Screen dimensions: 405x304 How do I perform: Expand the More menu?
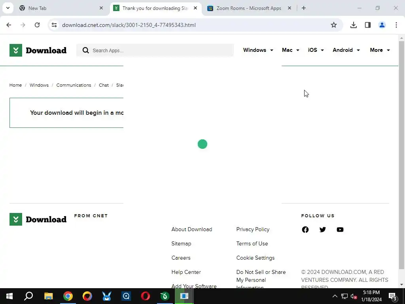[380, 50]
